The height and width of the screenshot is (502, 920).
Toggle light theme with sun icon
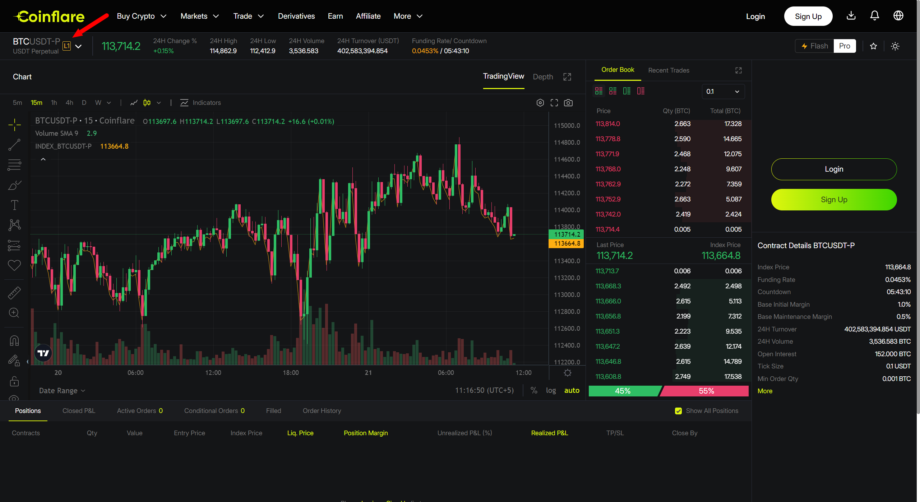895,46
